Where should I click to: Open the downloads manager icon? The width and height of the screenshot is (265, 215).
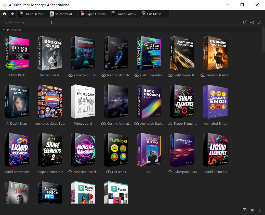click(x=252, y=22)
